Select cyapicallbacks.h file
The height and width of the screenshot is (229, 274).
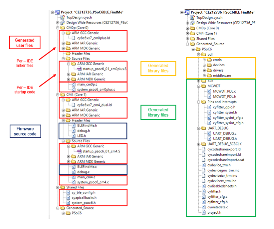(x=84, y=198)
